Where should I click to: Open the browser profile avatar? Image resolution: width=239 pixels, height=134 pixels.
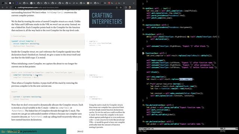[130, 7]
